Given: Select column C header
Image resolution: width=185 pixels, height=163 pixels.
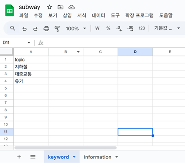Looking at the screenshot, I should [x=101, y=52].
